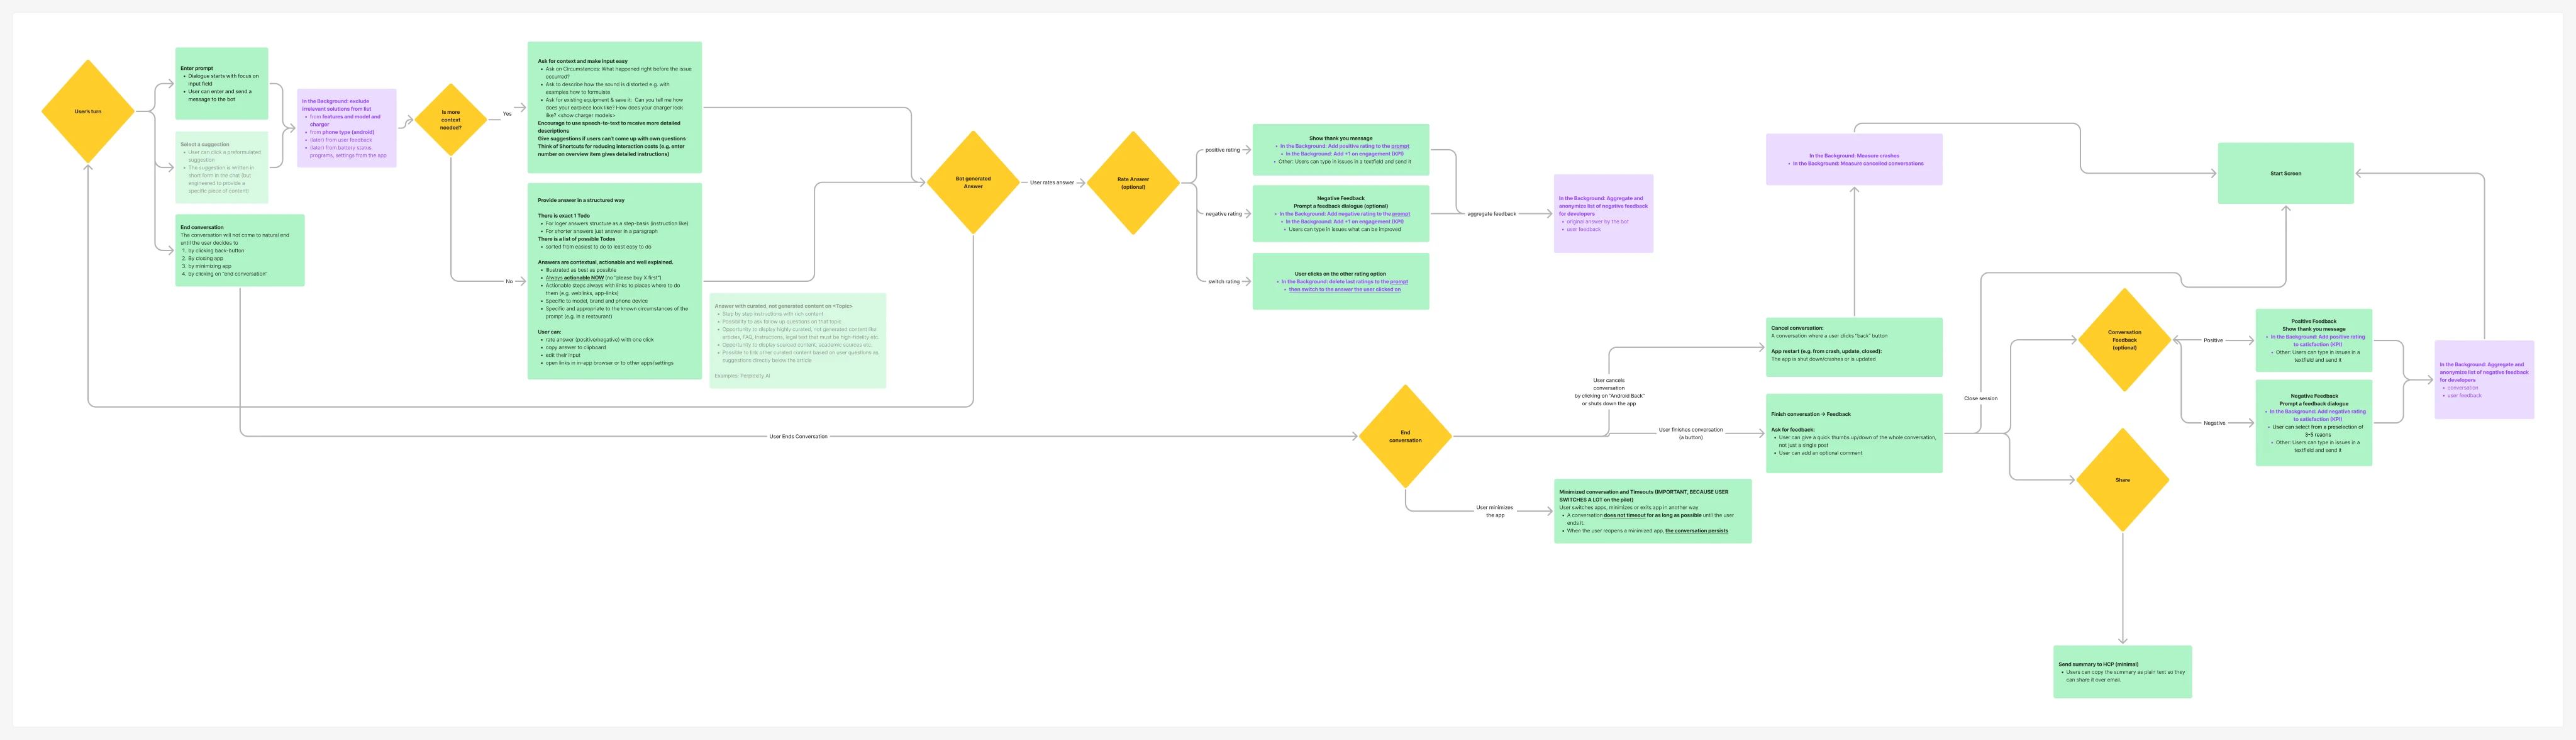Select the faded "Select a suggestion" box
The width and height of the screenshot is (2576, 740).
(222, 167)
